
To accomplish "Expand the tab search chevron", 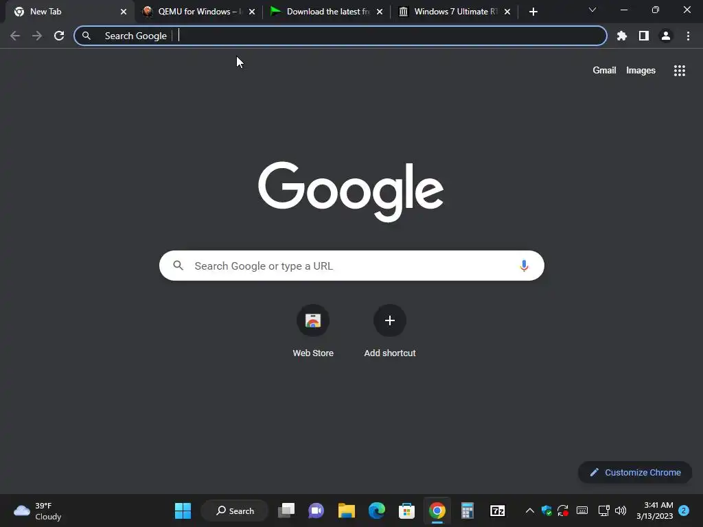I will pyautogui.click(x=592, y=10).
